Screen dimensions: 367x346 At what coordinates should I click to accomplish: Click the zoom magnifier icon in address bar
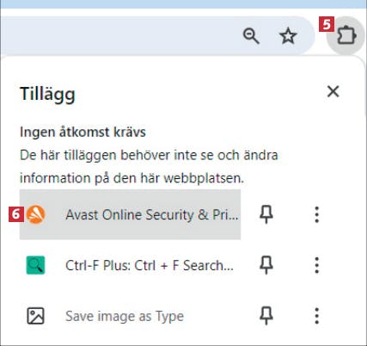251,36
